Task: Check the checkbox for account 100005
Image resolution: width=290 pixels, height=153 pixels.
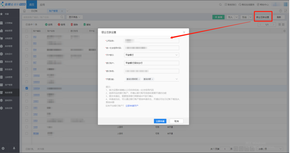Action: point(27,95)
